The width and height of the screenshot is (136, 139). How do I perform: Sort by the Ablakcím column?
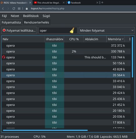[x=95, y=39]
